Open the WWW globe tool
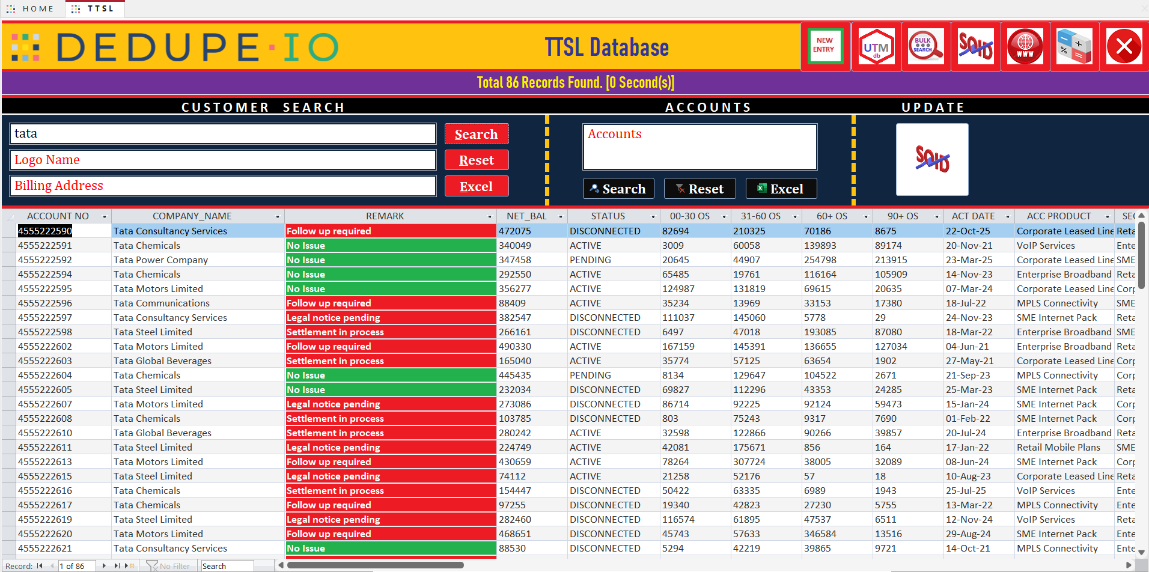1149x572 pixels. (1025, 46)
